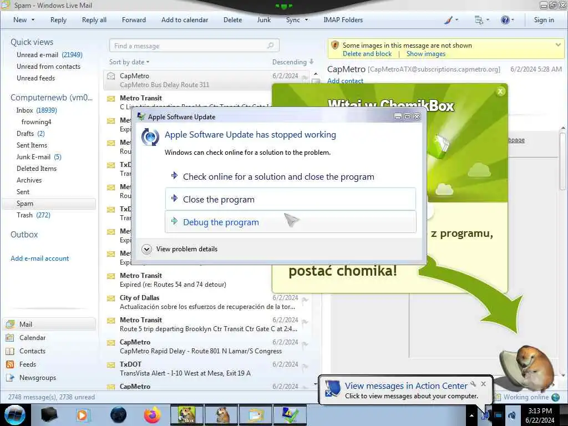Open the Menus layout icon
Viewport: 568px width, 426px height.
tap(479, 21)
